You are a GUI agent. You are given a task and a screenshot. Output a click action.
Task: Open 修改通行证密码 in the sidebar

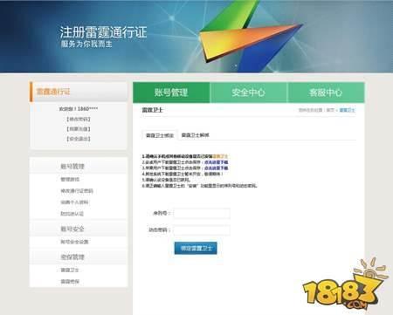point(77,191)
